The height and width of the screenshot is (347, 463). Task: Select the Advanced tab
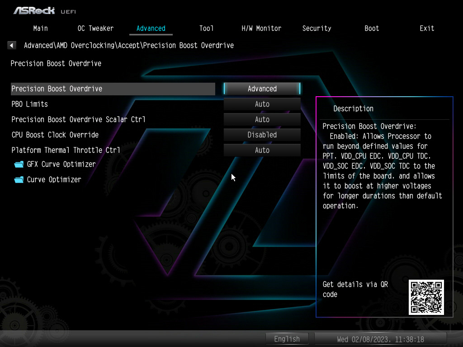pos(151,28)
